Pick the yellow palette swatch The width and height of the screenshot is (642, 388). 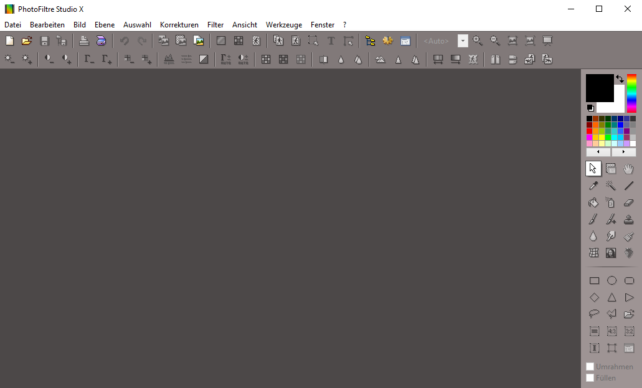[602, 137]
